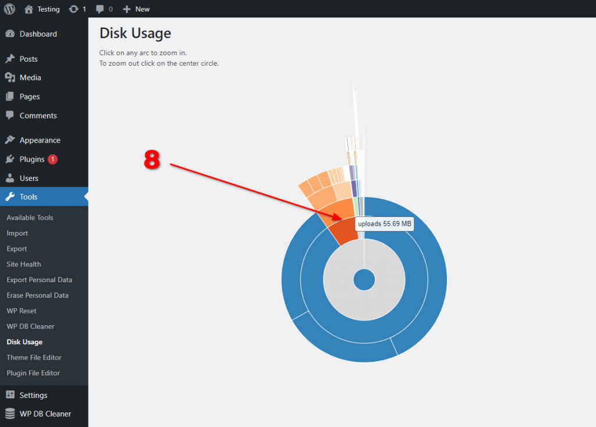Click the plus icon next to New
Viewport: 596px width, 427px height.
pos(126,9)
